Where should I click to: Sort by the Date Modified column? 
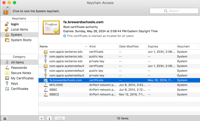point(132,46)
